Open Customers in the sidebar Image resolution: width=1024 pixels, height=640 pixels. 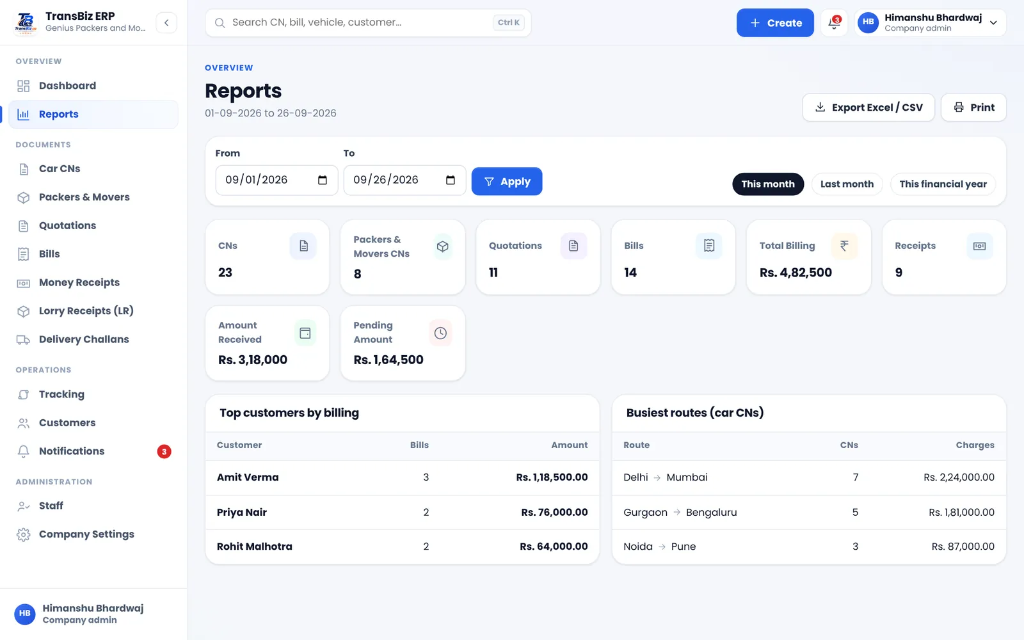tap(93, 423)
